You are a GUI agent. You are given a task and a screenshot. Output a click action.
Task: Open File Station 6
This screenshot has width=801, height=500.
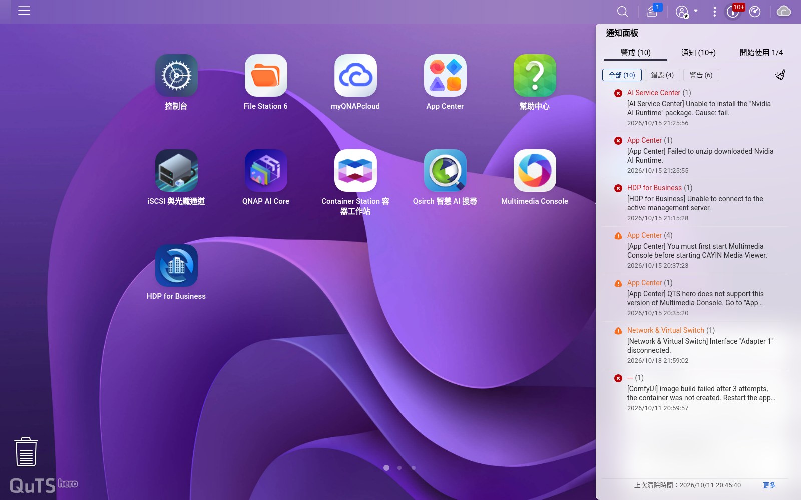point(266,76)
